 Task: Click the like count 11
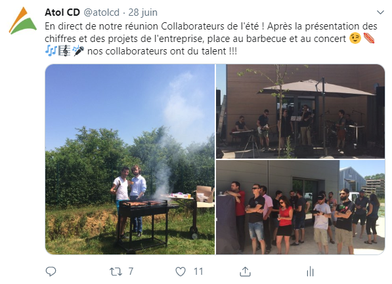click(x=198, y=272)
